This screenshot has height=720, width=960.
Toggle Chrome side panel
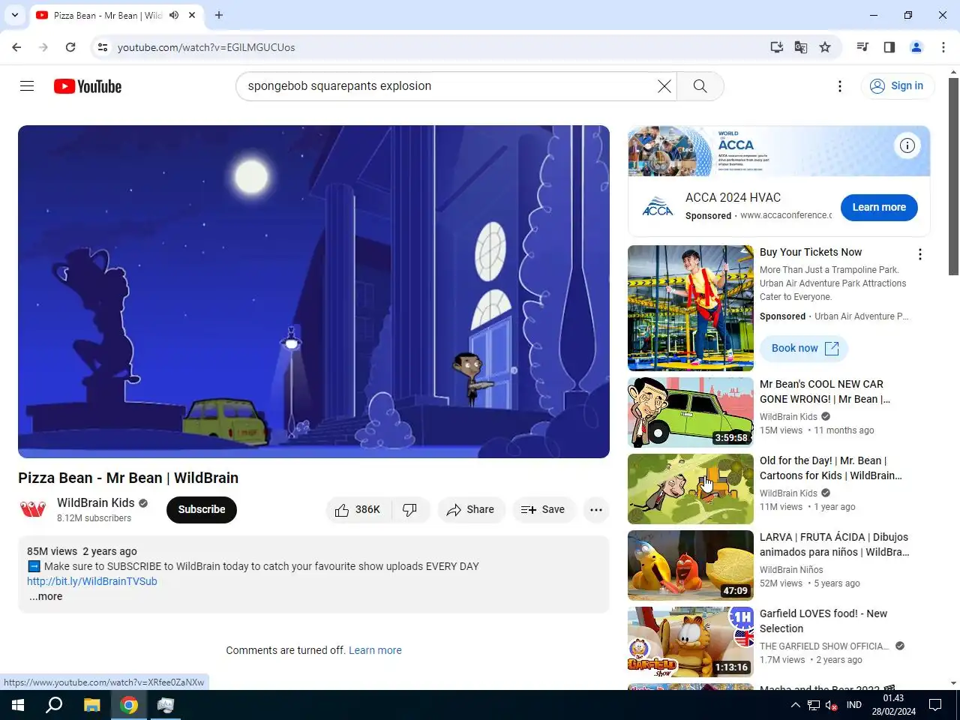(889, 47)
